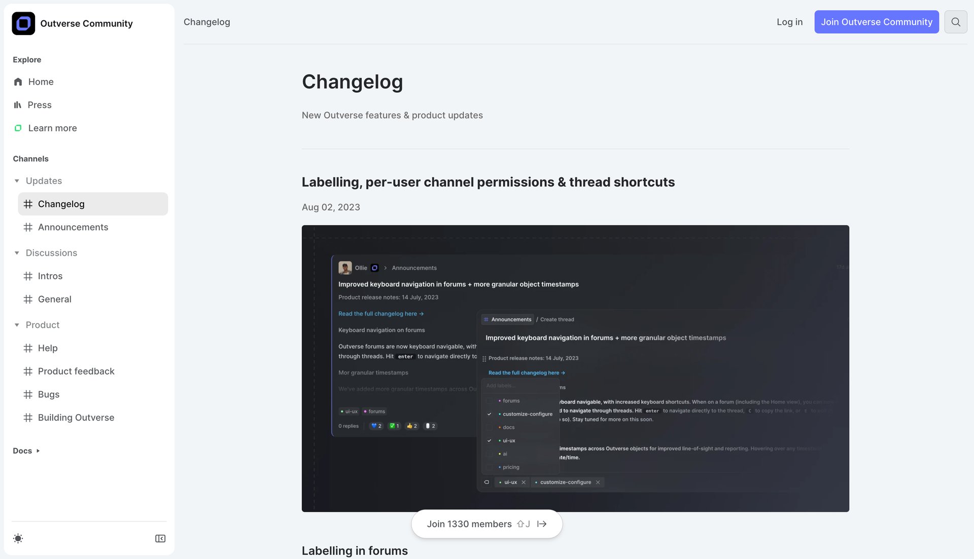Open the changelog post screenshot image

pos(575,367)
